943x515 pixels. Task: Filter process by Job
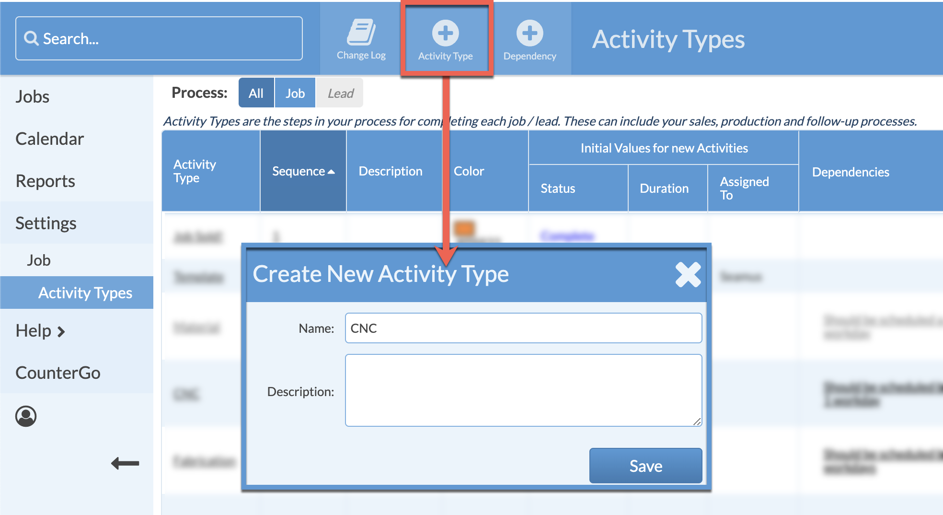pyautogui.click(x=295, y=93)
